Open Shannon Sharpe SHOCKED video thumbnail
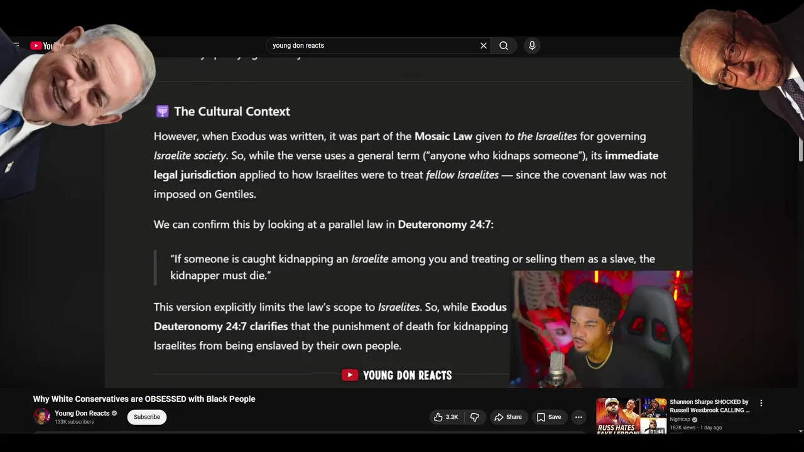Viewport: 804px width, 452px height. tap(631, 416)
